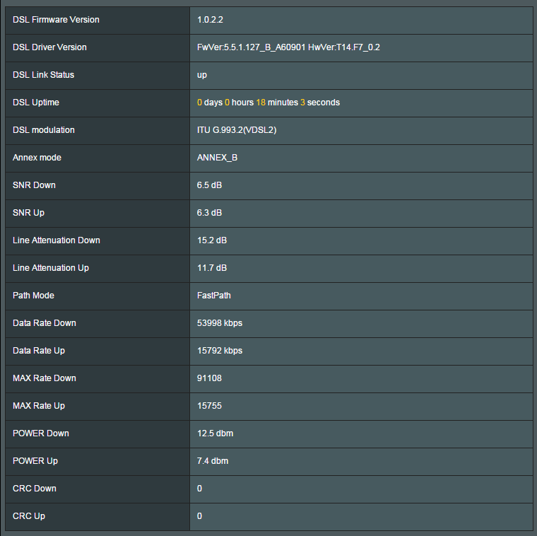The width and height of the screenshot is (537, 536).
Task: Click the DSL Firmware Version value 1.0.2.2
Action: 210,20
